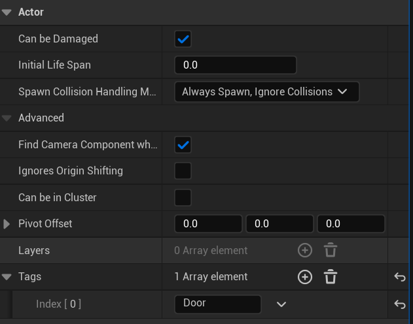Disable Find Camera Component checkbox
Image resolution: width=413 pixels, height=324 pixels.
tap(183, 145)
